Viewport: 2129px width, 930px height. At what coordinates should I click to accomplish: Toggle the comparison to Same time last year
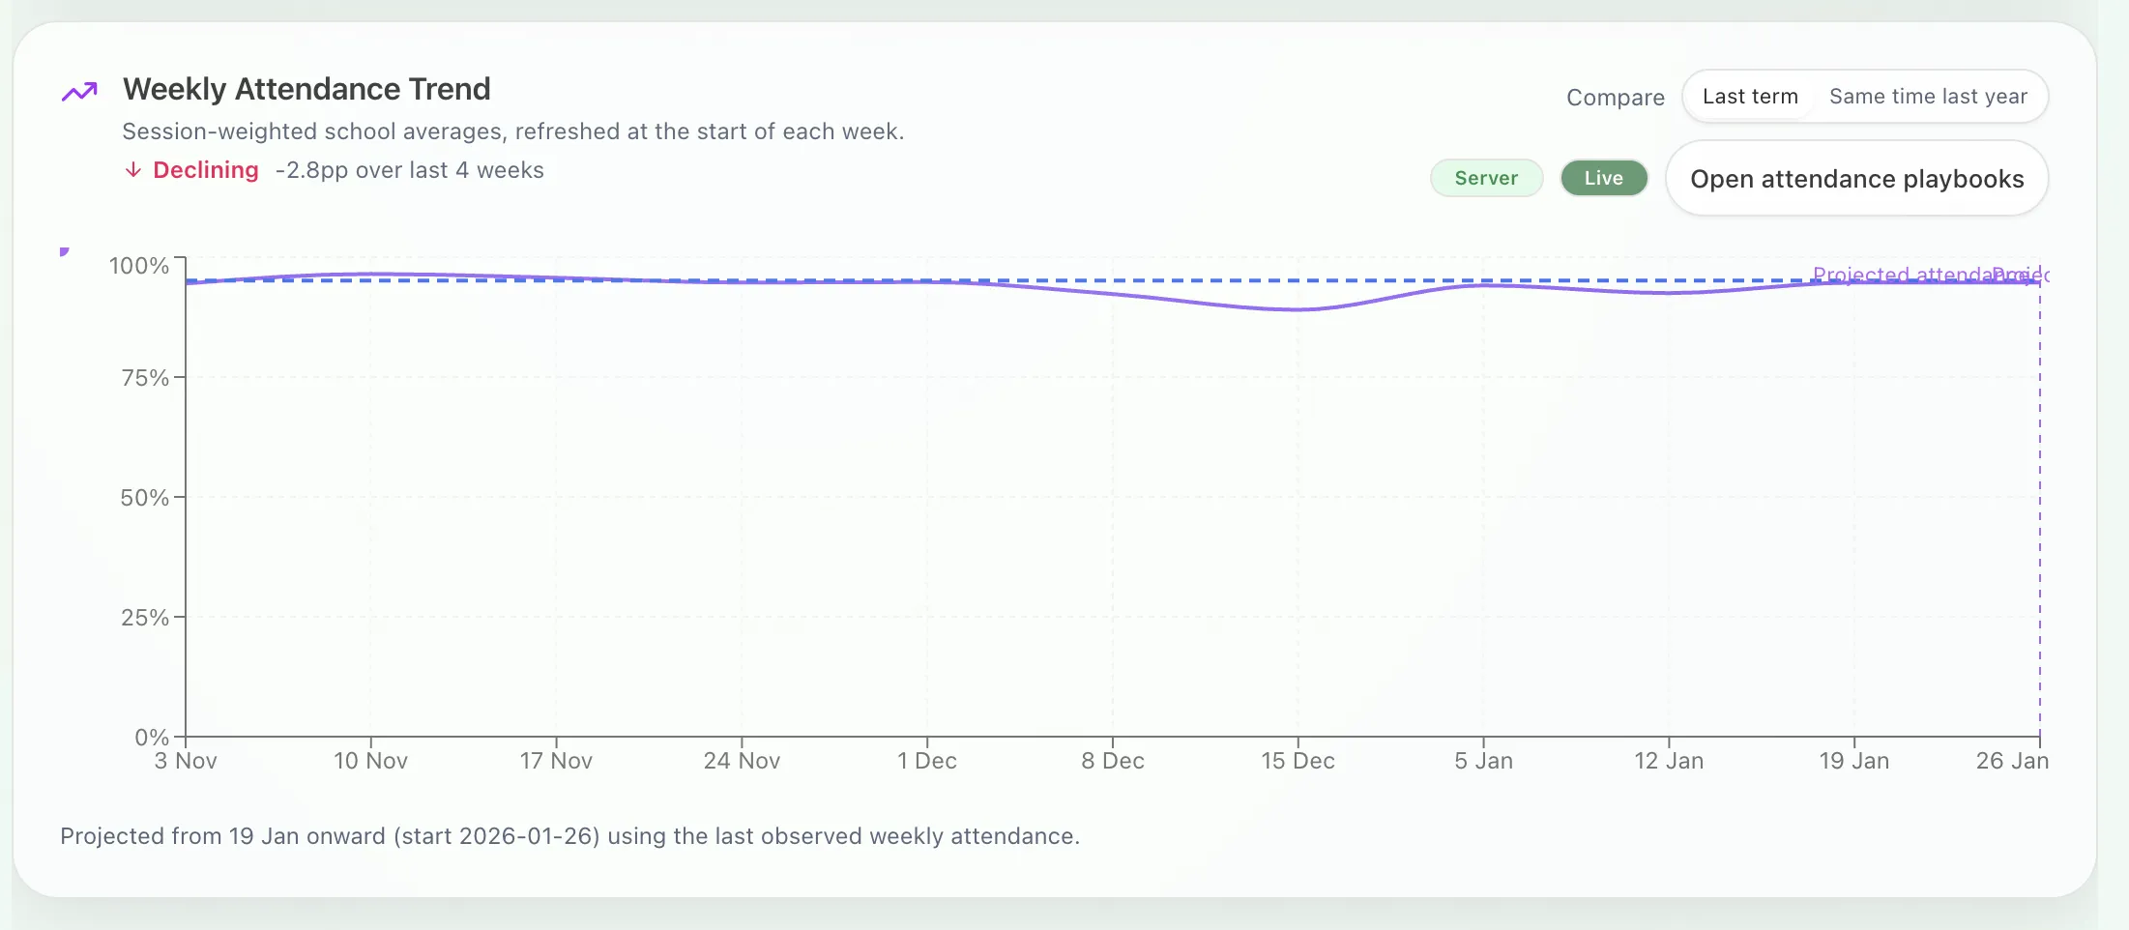pyautogui.click(x=1929, y=96)
